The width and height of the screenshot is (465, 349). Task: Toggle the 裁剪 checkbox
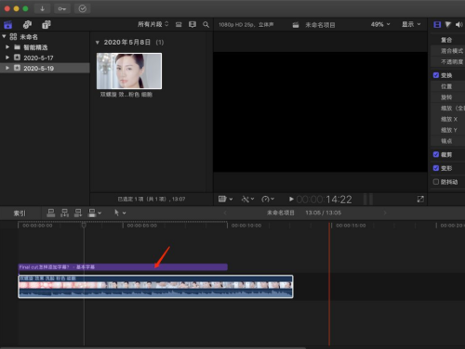tap(436, 154)
